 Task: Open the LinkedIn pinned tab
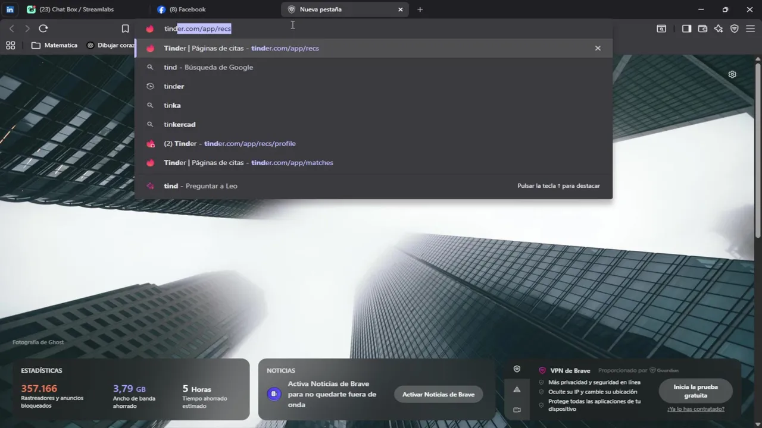[x=10, y=10]
